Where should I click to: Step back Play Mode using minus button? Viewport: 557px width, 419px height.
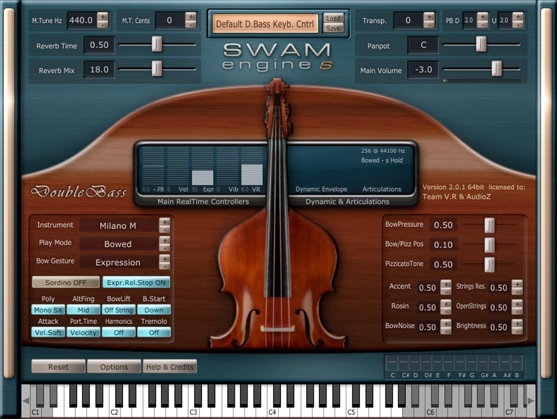point(164,248)
